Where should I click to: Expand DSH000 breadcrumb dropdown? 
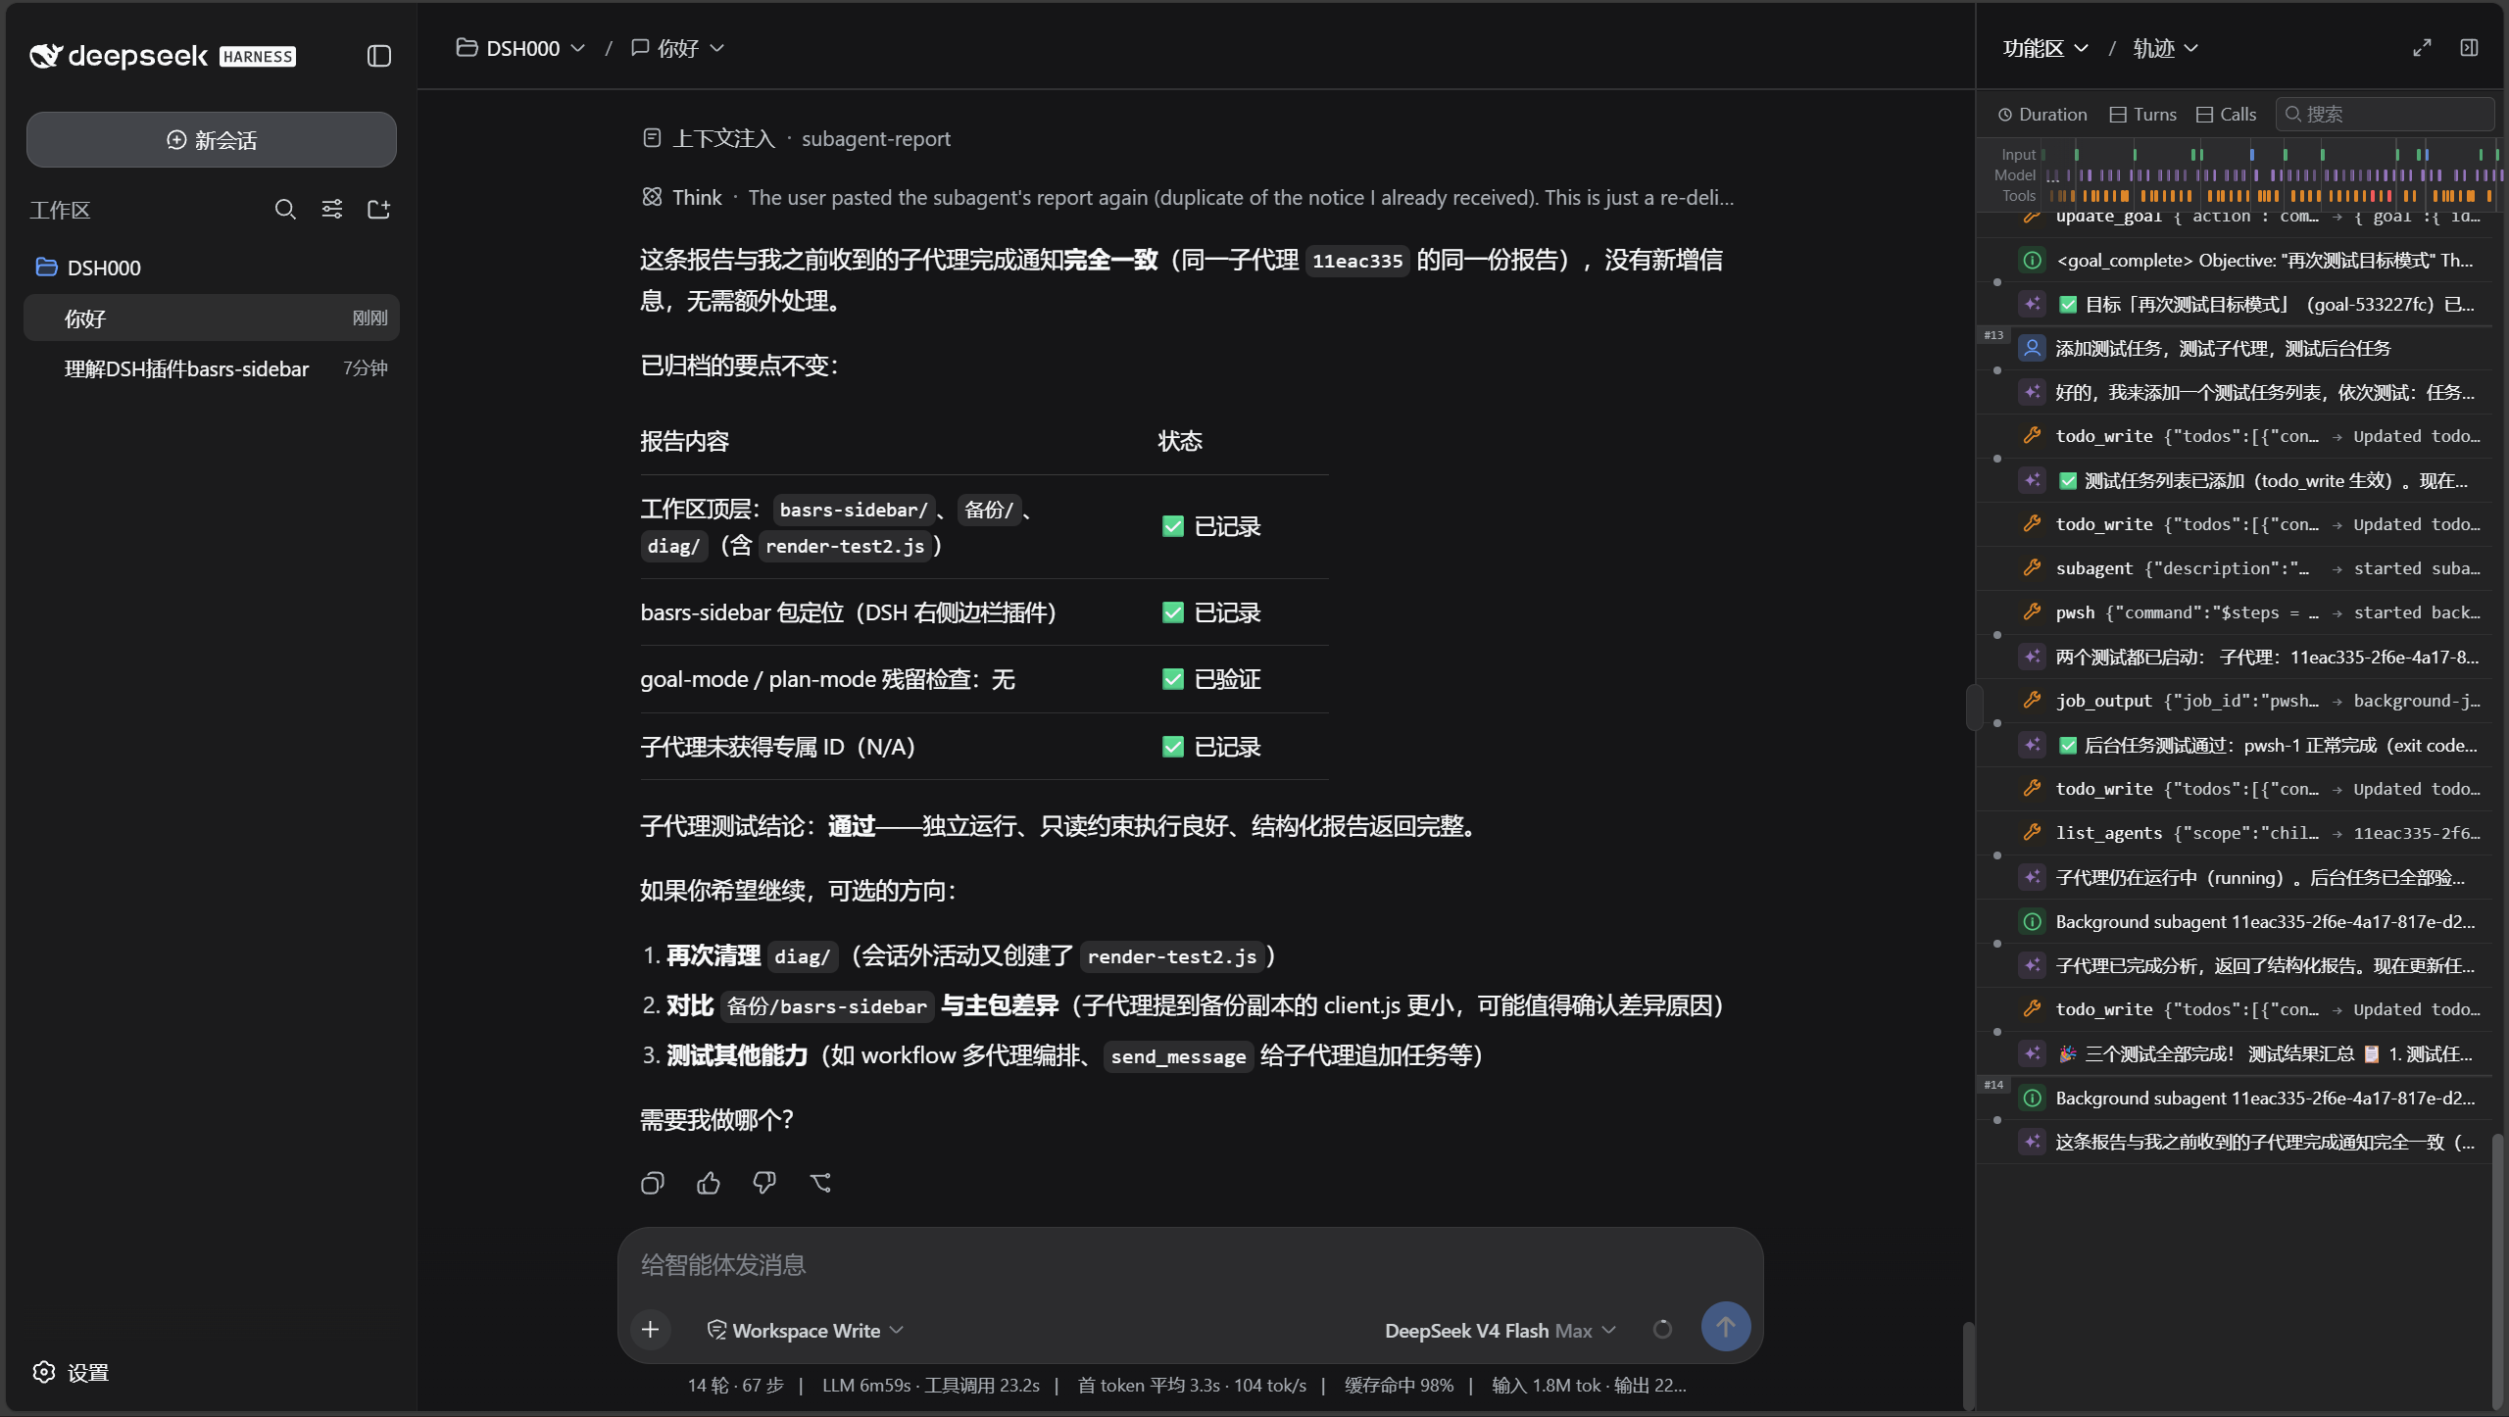[521, 48]
